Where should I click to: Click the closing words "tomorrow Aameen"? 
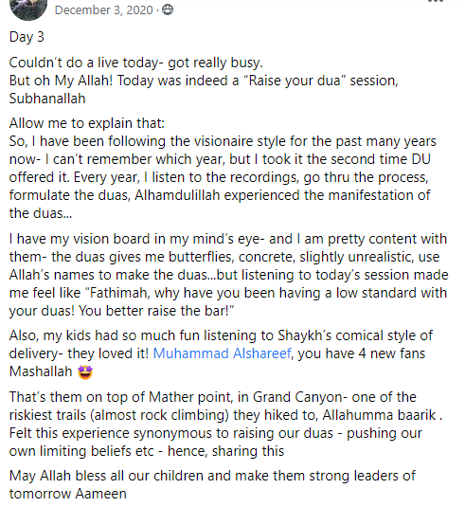[x=68, y=494]
